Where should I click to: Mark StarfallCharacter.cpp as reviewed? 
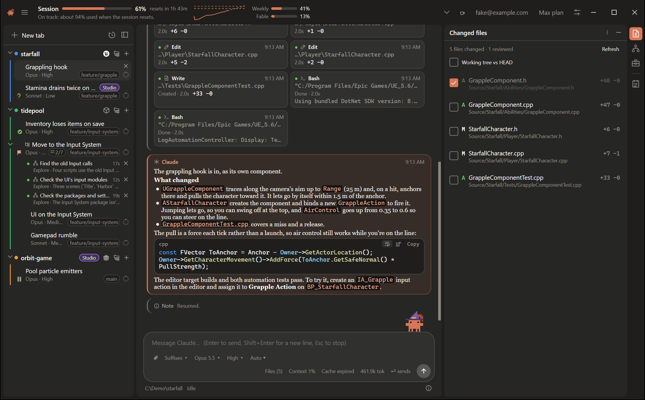point(454,156)
